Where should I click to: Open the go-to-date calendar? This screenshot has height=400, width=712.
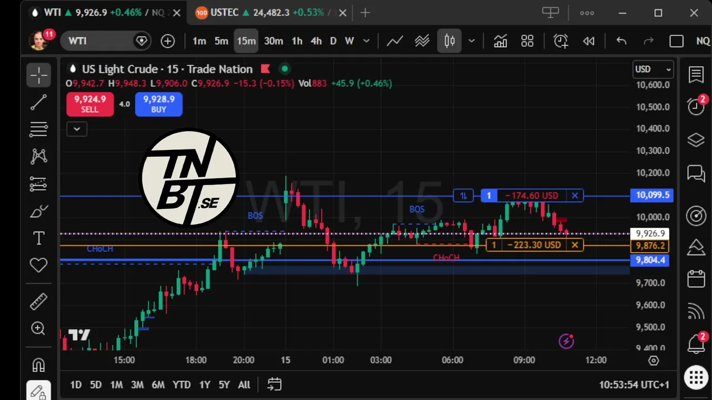(274, 384)
